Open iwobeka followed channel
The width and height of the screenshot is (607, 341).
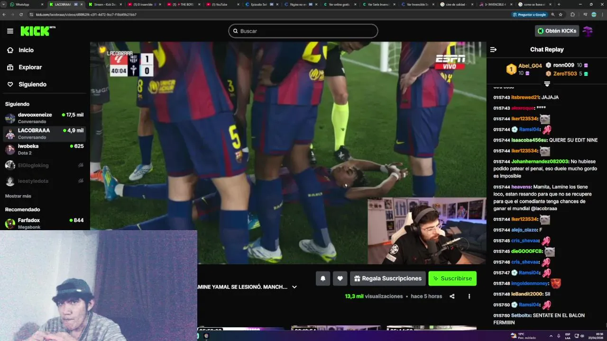click(x=45, y=149)
